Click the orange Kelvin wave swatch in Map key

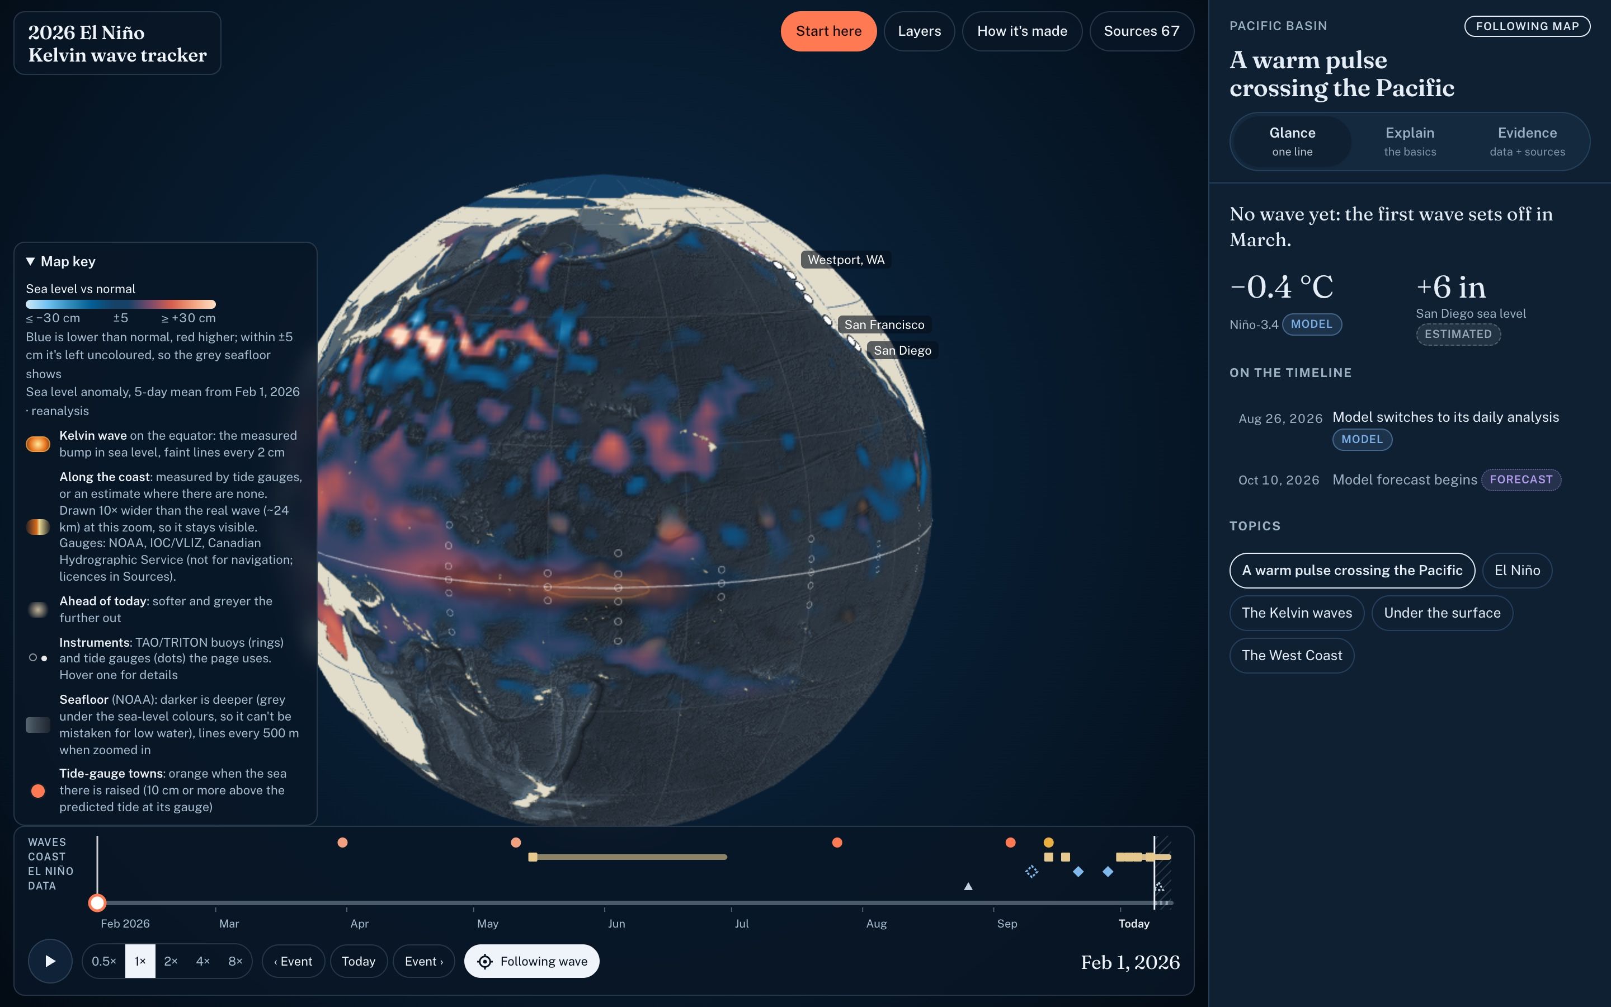[38, 444]
